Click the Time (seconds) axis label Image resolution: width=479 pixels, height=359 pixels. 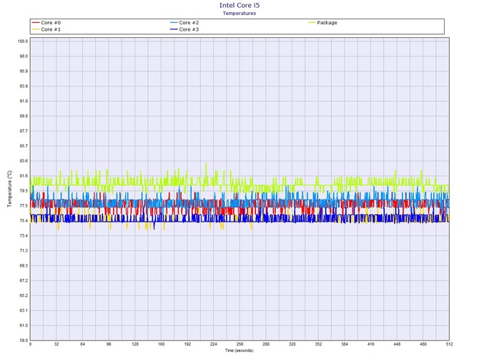tap(239, 350)
